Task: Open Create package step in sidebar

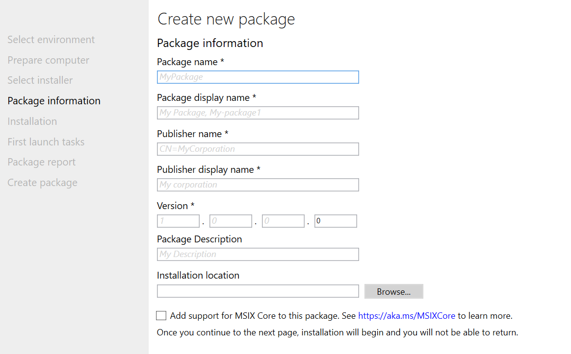Action: pos(42,183)
